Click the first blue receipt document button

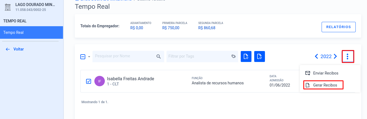(x=246, y=56)
